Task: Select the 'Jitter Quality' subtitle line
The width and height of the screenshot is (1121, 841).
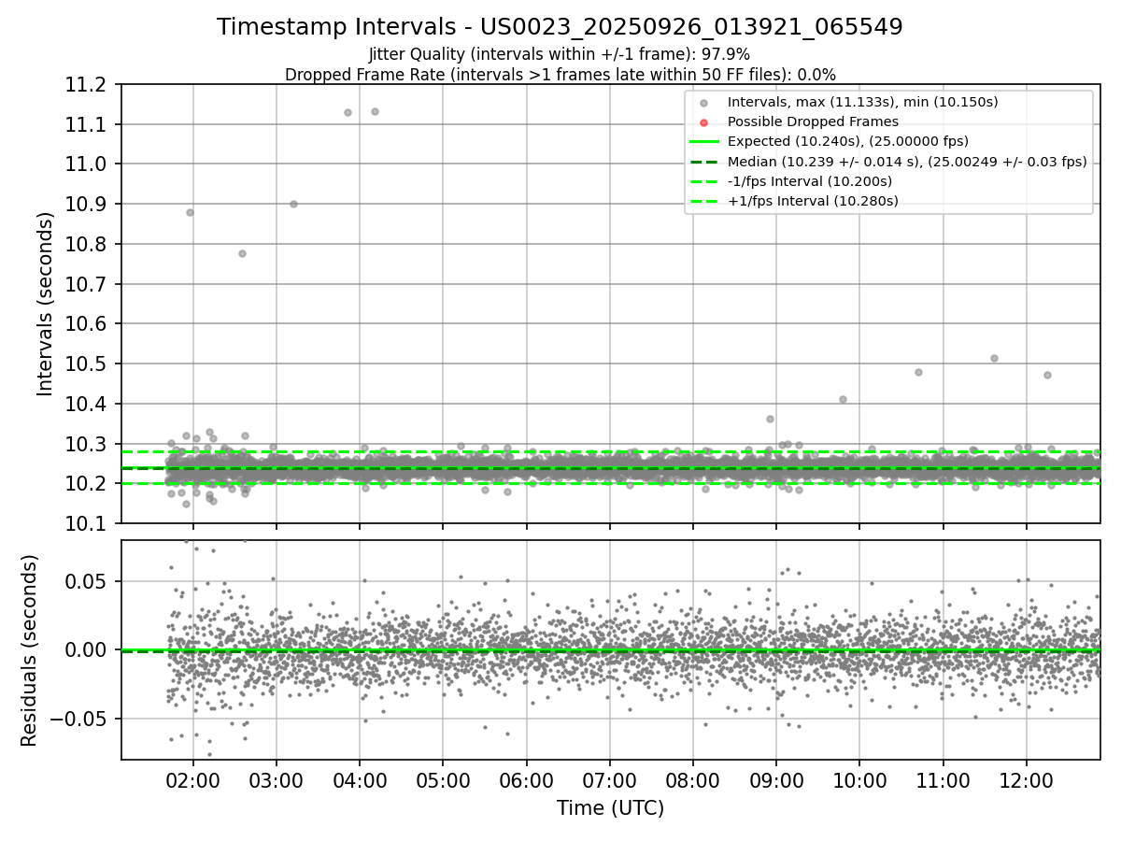Action: click(x=560, y=54)
